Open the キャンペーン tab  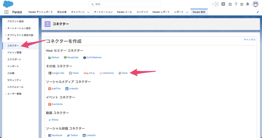tap(78, 12)
